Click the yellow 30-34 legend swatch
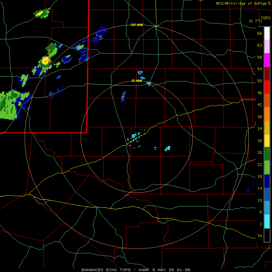The height and width of the screenshot is (272, 272). click(x=267, y=141)
